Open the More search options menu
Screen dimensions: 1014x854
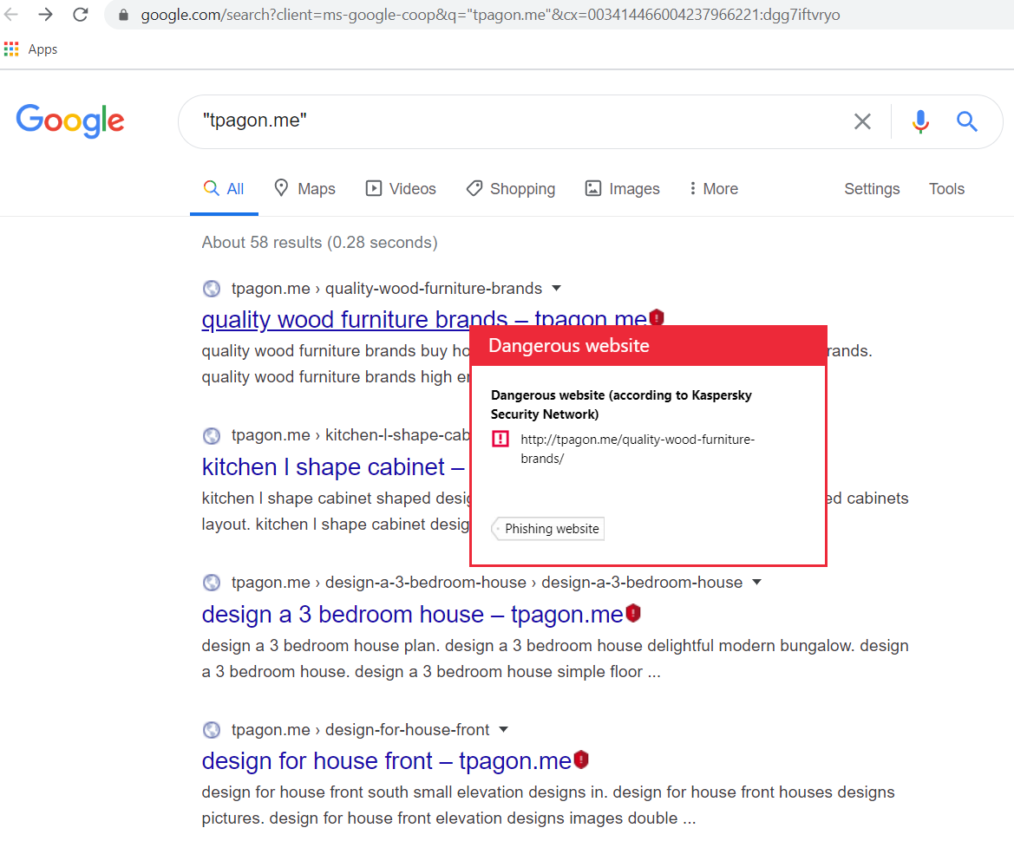click(x=713, y=189)
